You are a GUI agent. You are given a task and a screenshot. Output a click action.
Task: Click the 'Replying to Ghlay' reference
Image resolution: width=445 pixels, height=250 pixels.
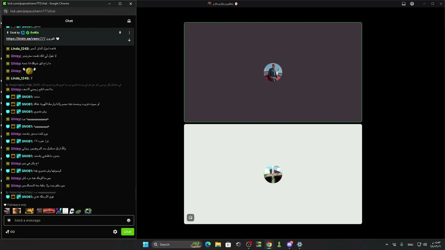click(x=31, y=192)
